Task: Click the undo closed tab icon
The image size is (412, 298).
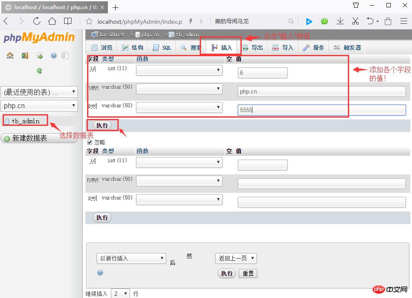Action: [x=370, y=21]
